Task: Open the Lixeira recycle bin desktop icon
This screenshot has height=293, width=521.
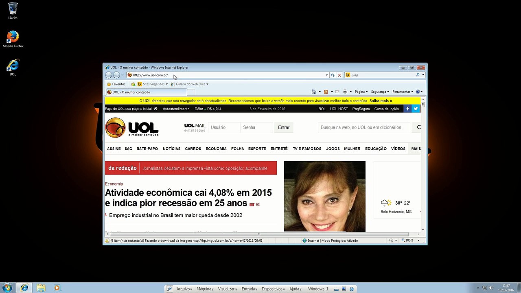Action: [13, 11]
